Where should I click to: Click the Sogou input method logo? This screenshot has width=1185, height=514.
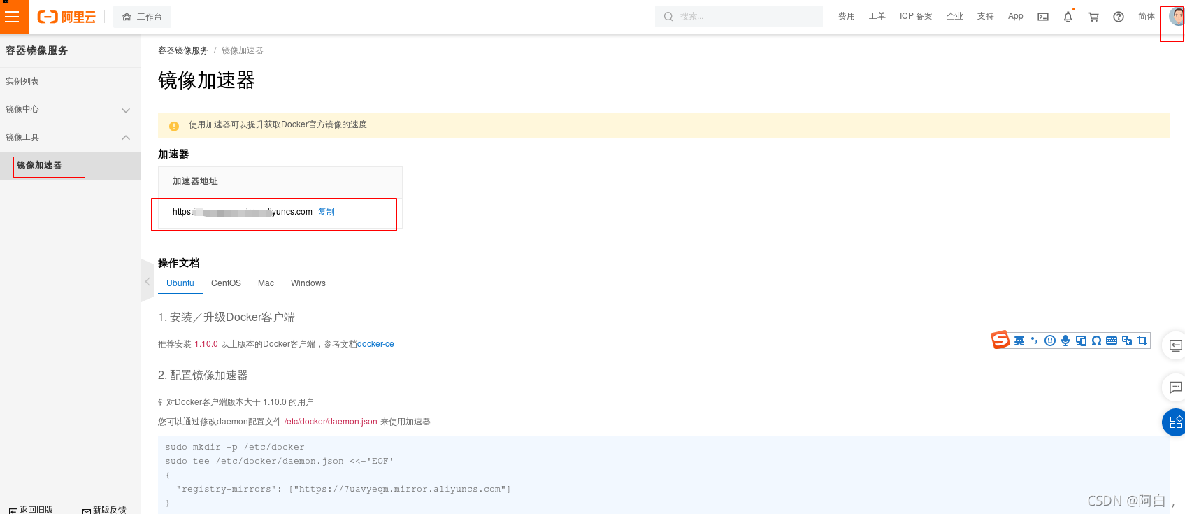pos(1000,340)
